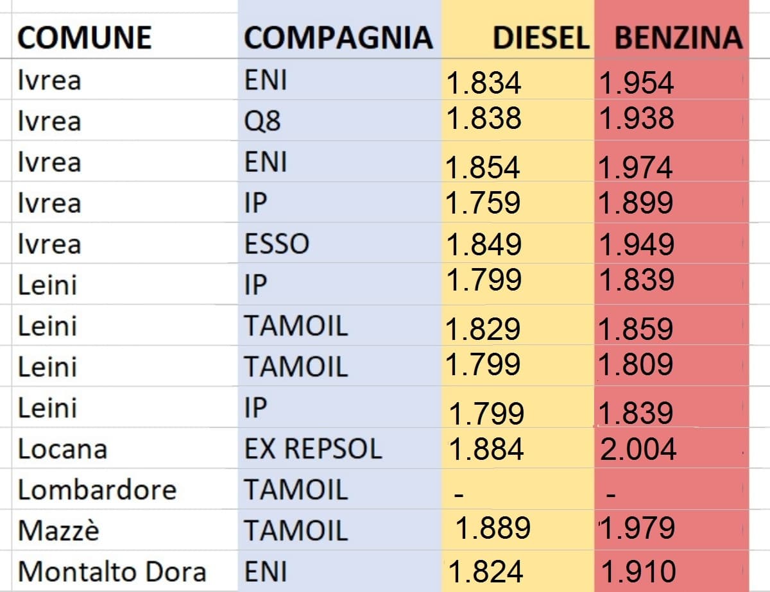
Task: Click the DIESEL column header
Action: pyautogui.click(x=540, y=38)
